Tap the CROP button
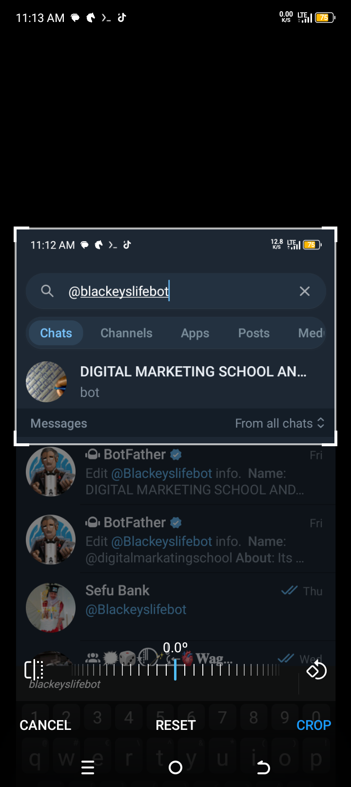 tap(313, 725)
